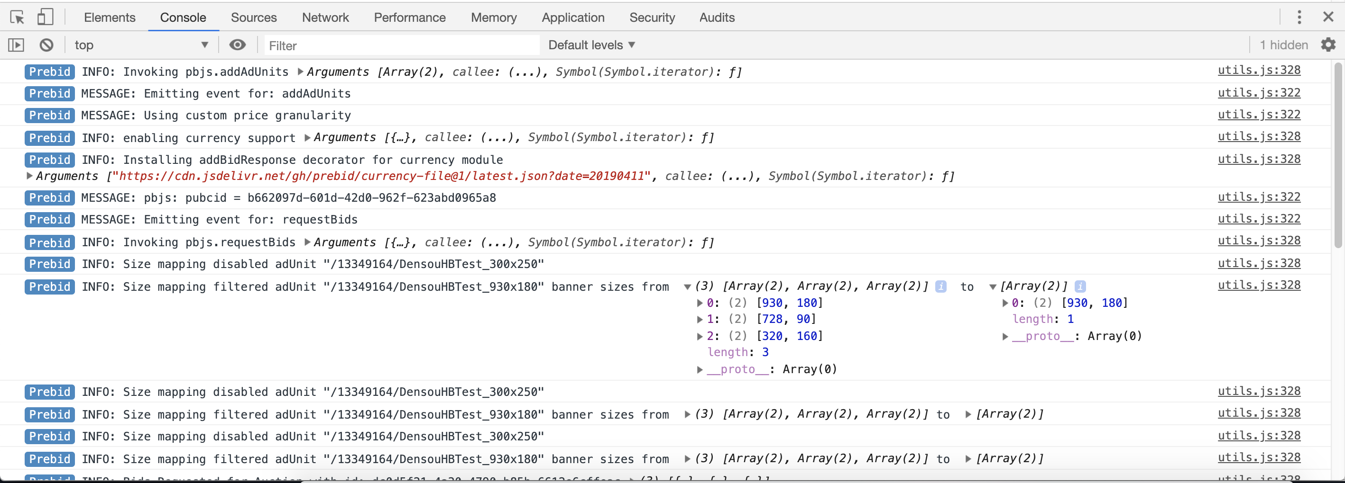Open the Default levels dropdown

click(591, 45)
